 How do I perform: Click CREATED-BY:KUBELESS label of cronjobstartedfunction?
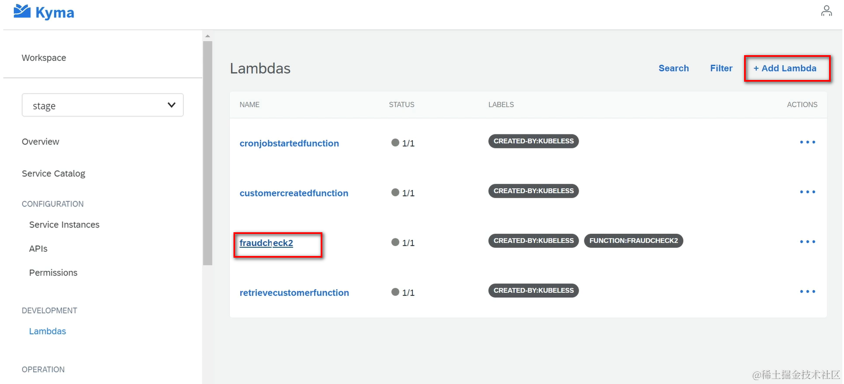[533, 141]
